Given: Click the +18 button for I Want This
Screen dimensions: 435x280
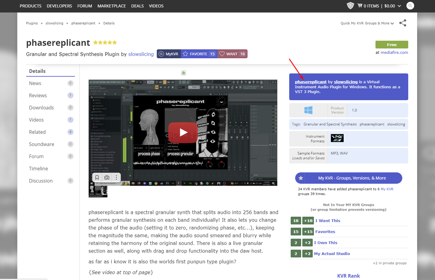Looking at the screenshot, I should [x=308, y=221].
